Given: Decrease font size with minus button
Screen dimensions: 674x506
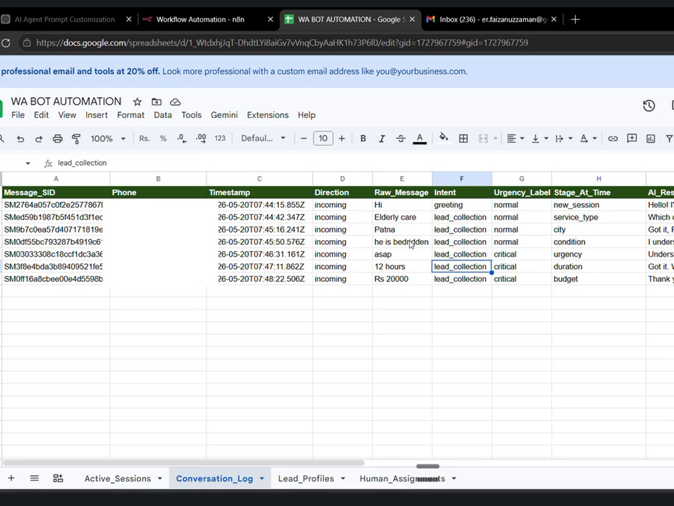Looking at the screenshot, I should click(x=304, y=138).
